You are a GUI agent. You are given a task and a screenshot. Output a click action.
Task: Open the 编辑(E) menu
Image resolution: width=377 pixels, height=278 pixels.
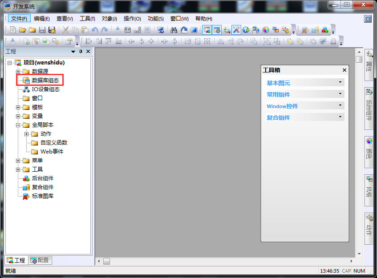(41, 19)
